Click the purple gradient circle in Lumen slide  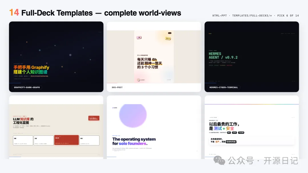tap(133, 116)
